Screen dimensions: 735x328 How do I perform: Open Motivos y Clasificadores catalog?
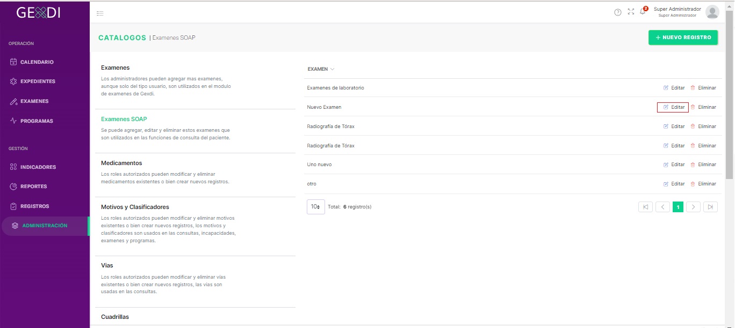click(x=135, y=207)
